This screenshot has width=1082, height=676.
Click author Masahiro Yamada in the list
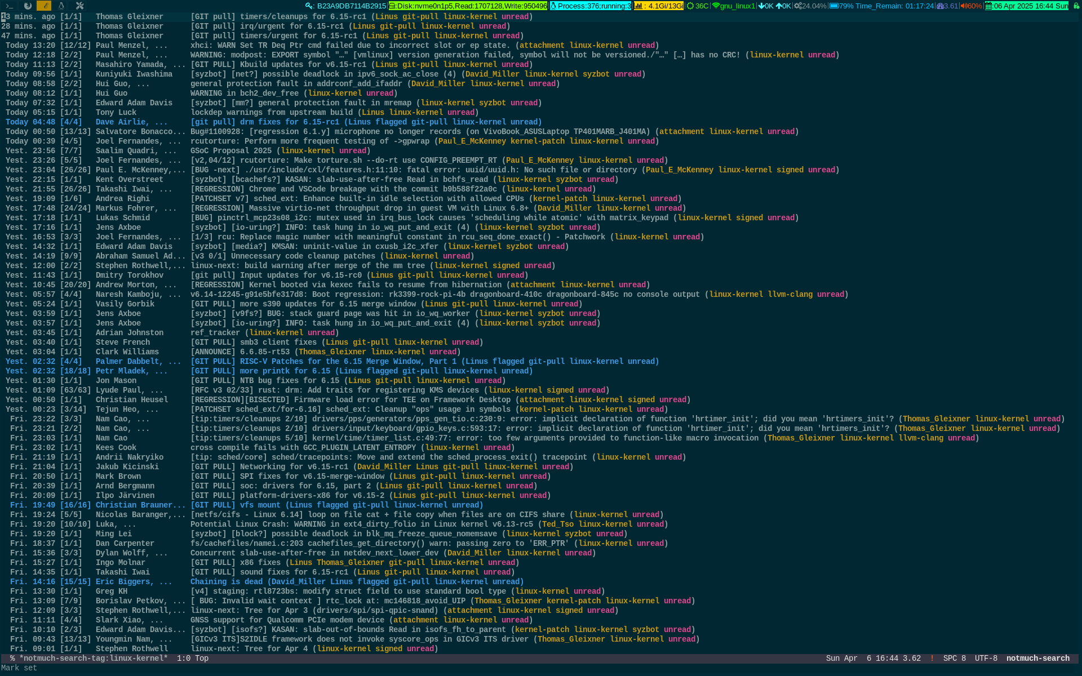click(131, 64)
